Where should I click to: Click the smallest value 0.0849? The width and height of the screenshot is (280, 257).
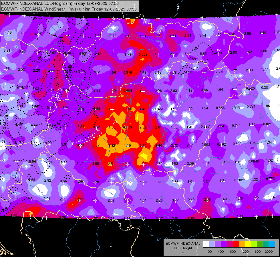(254, 161)
